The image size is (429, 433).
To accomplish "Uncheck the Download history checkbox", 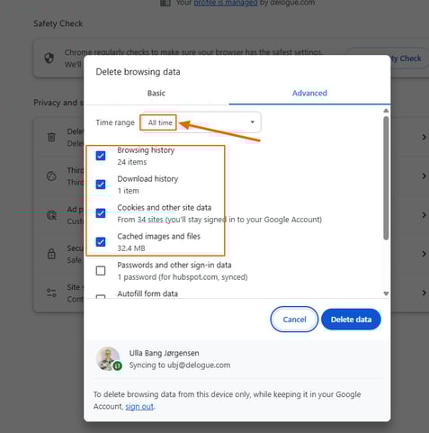I will pos(101,184).
